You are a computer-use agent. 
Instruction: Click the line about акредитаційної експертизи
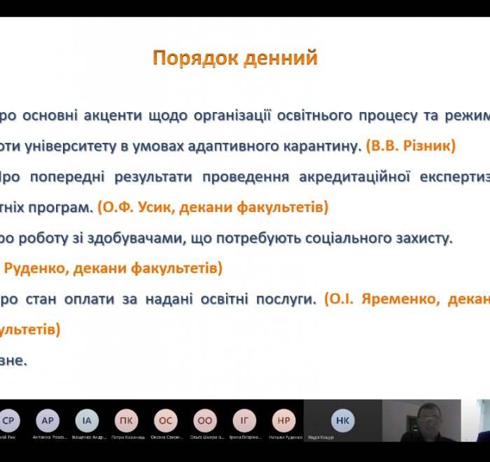coord(245,177)
